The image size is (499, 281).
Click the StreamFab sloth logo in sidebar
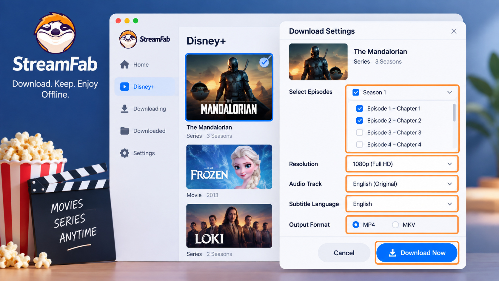128,39
